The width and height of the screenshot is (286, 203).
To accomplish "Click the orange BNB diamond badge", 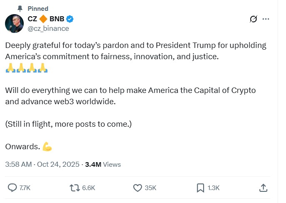I will 44,19.
